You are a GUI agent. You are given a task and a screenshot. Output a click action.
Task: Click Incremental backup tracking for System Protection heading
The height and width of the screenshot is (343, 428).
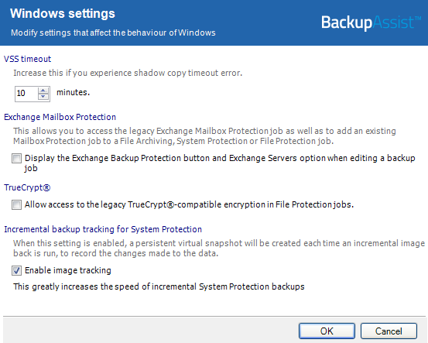click(103, 229)
